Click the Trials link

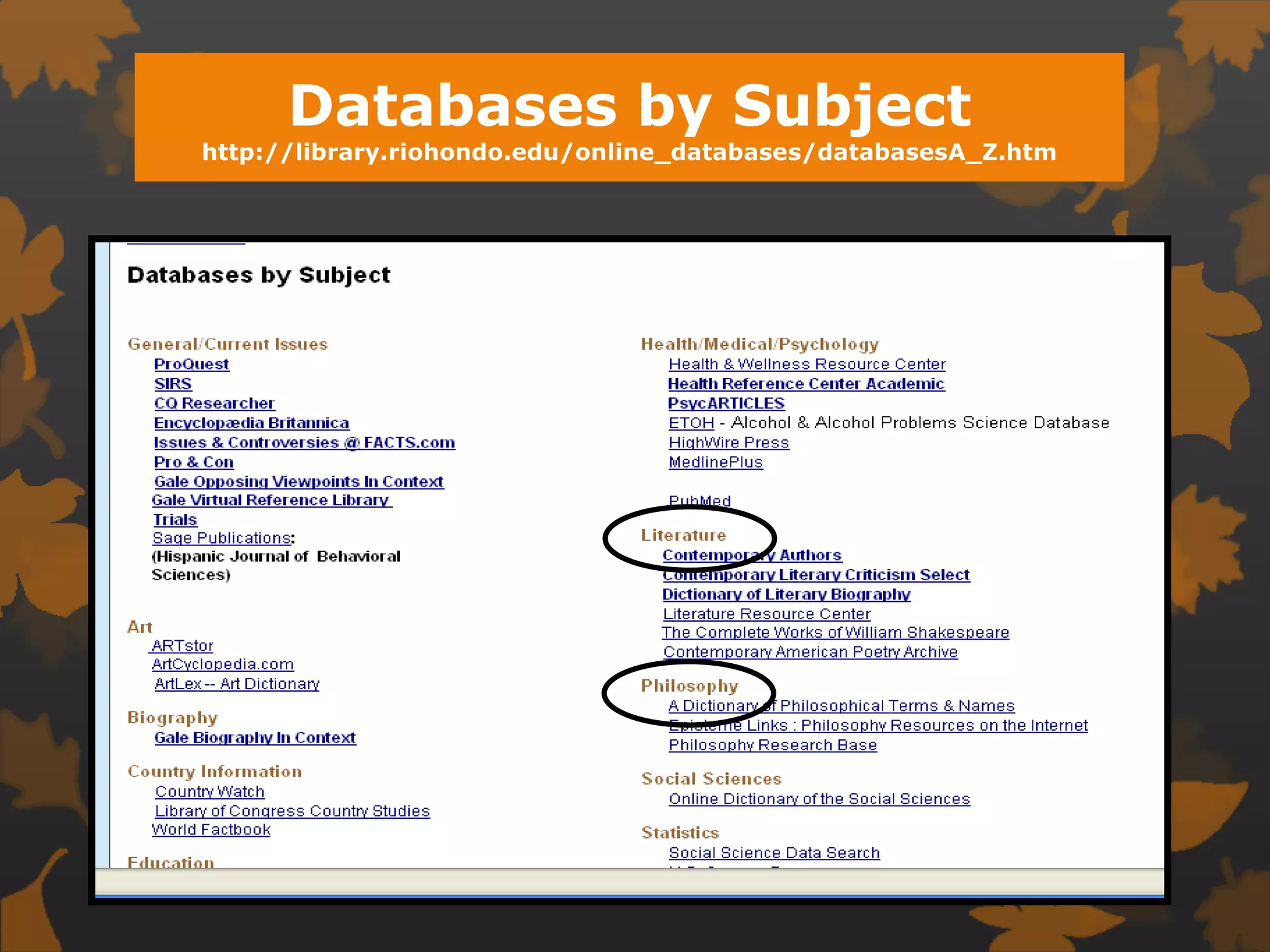175,520
